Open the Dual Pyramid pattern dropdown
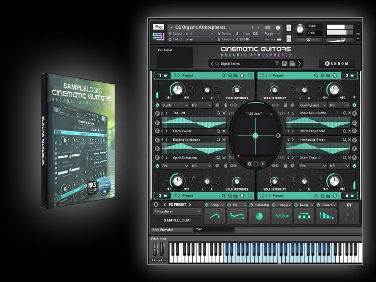The image size is (376, 282). pos(313,105)
